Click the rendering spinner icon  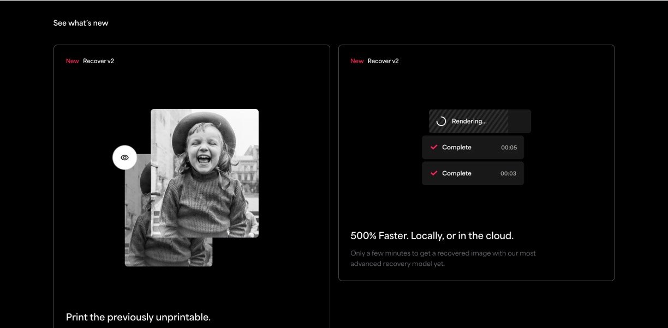[441, 122]
